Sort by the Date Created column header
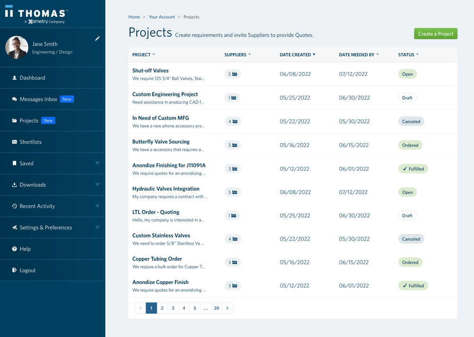This screenshot has width=474, height=337. click(x=297, y=55)
